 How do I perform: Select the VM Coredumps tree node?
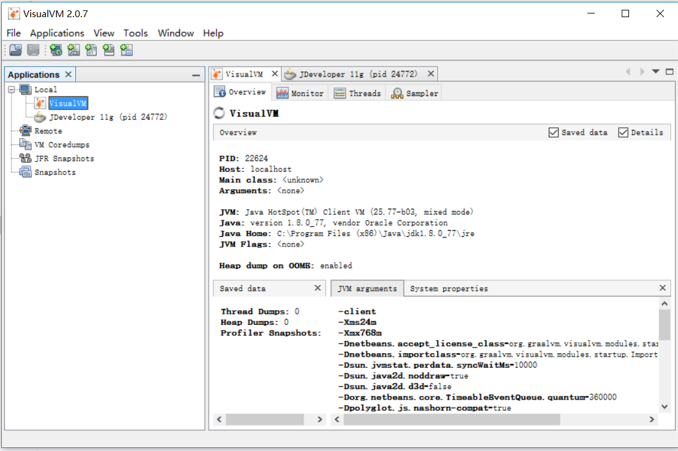62,144
